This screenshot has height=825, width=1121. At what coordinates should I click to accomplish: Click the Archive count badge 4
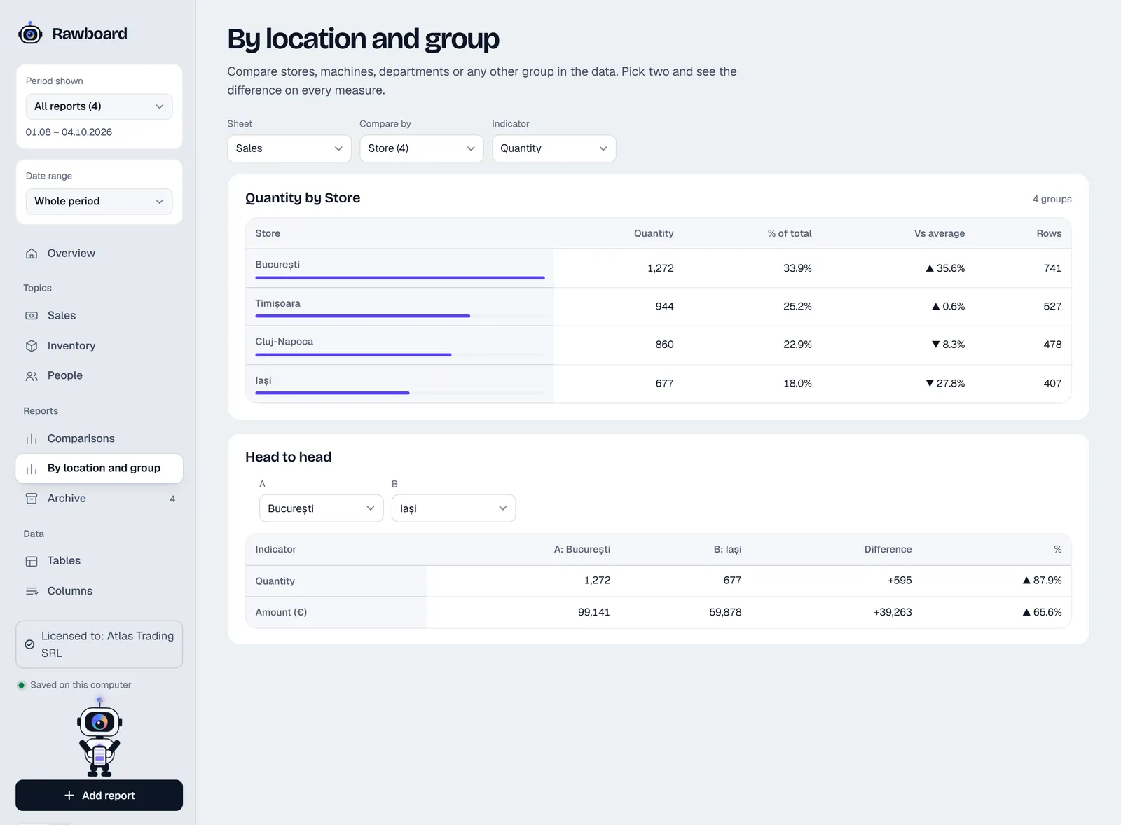pos(172,499)
